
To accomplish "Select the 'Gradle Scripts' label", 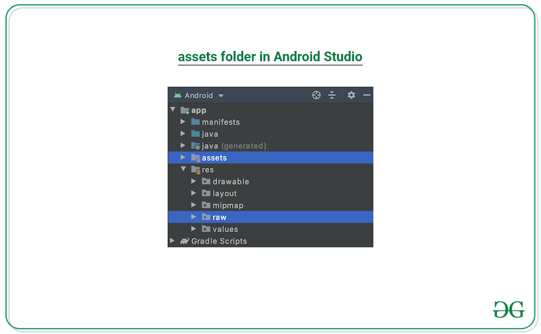I will click(x=219, y=241).
